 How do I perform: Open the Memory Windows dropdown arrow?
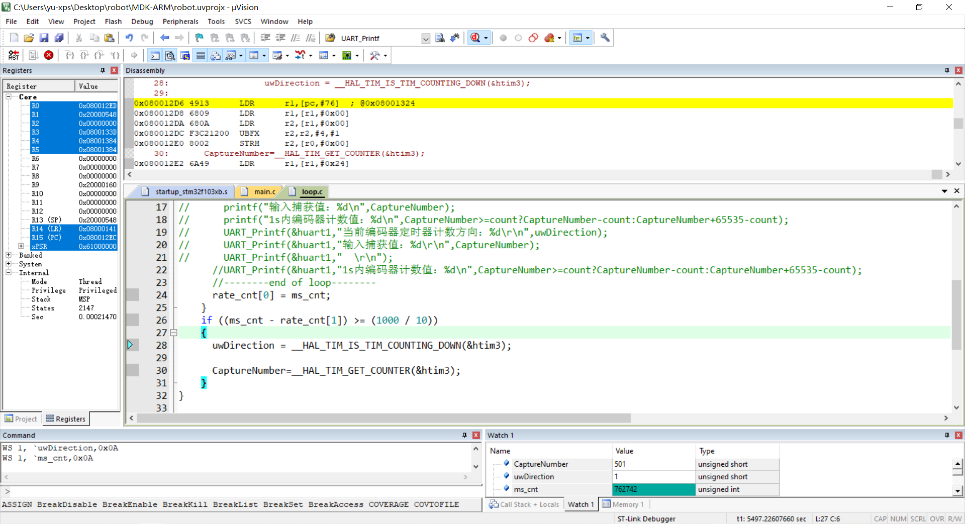click(264, 55)
